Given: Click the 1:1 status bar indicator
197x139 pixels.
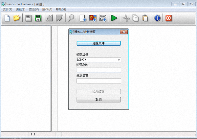Looking at the screenshot, I should coord(33,134).
